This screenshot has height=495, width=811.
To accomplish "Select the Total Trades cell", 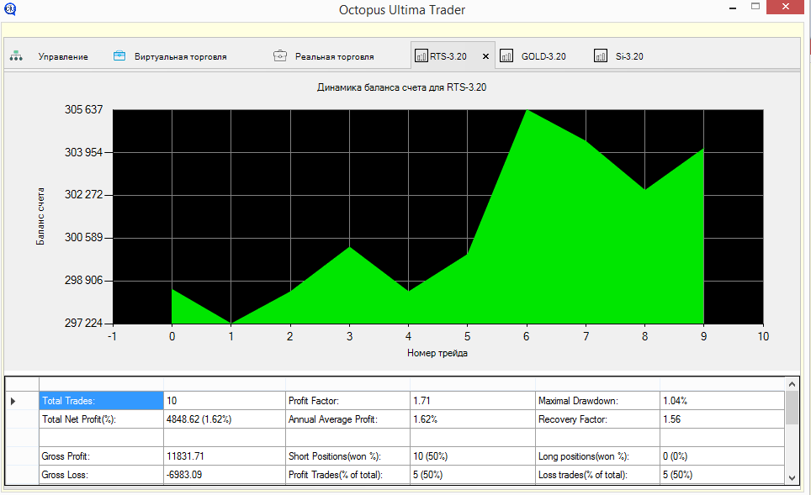I will (x=101, y=401).
